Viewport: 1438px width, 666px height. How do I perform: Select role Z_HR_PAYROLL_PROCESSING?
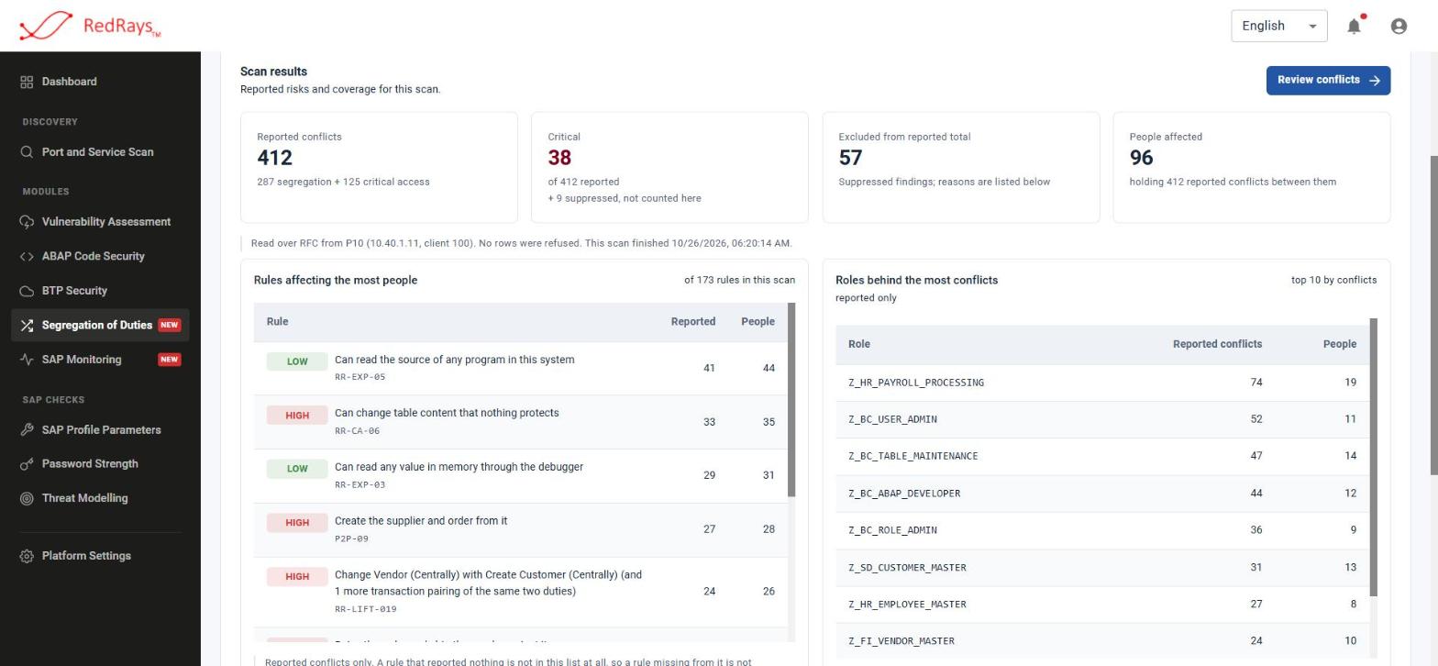coord(1102,383)
